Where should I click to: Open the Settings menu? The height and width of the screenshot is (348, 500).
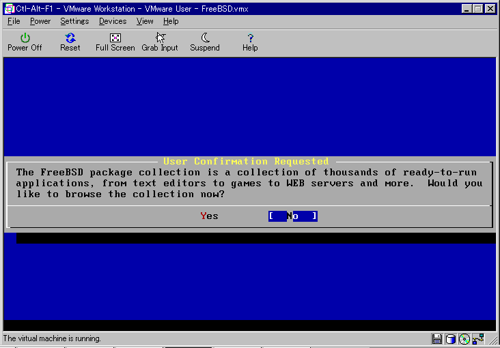[74, 21]
